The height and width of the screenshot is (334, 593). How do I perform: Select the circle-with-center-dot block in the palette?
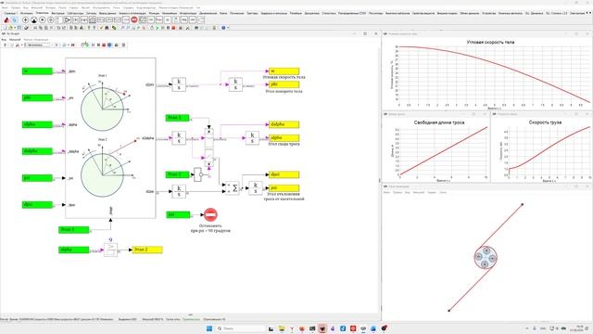pos(43,19)
